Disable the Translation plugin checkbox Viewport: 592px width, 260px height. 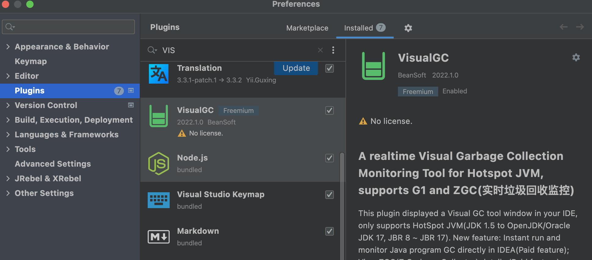coord(330,68)
